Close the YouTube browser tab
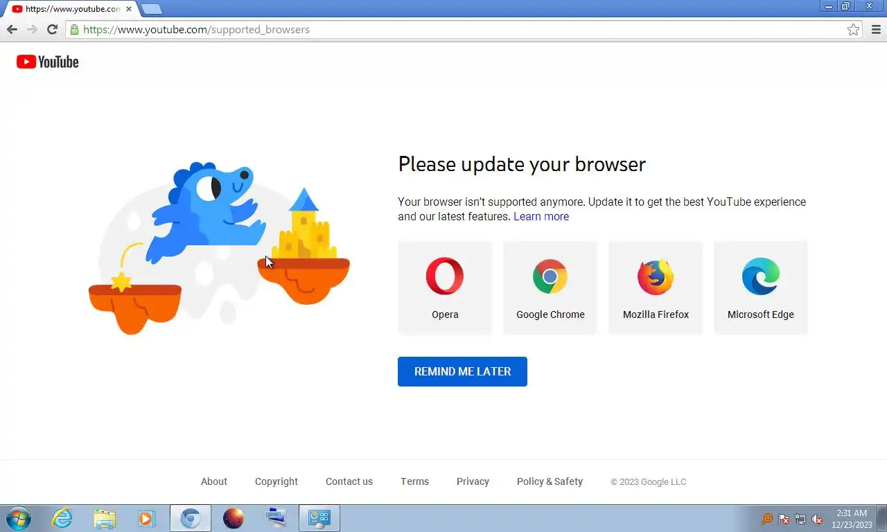The width and height of the screenshot is (887, 532). [x=128, y=9]
